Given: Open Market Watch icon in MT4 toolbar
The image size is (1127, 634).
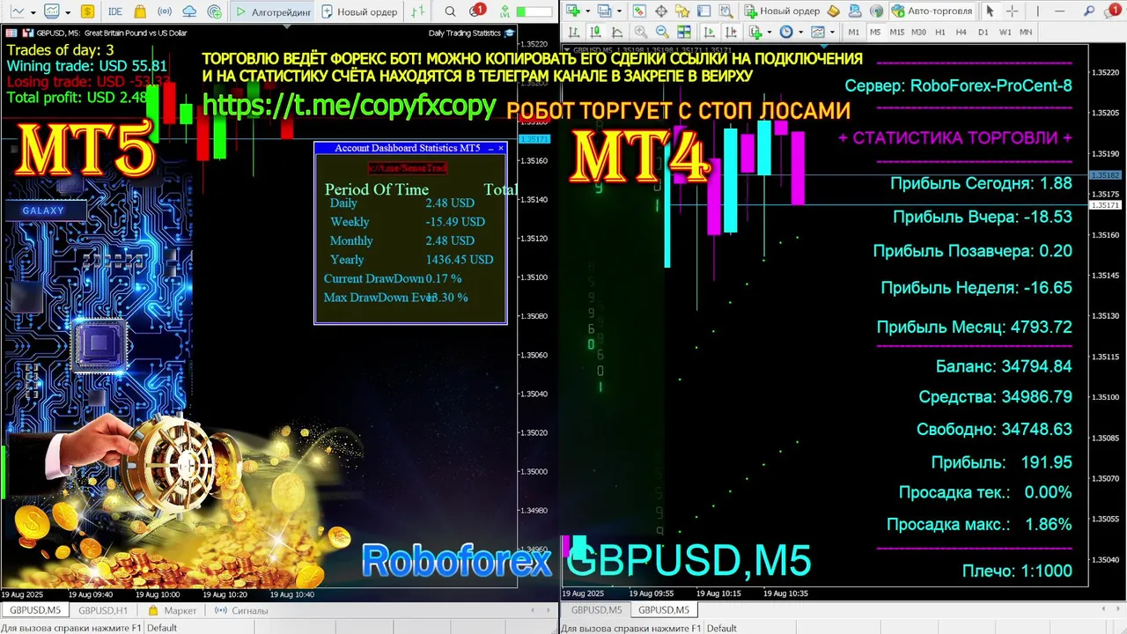Looking at the screenshot, I should click(x=639, y=11).
